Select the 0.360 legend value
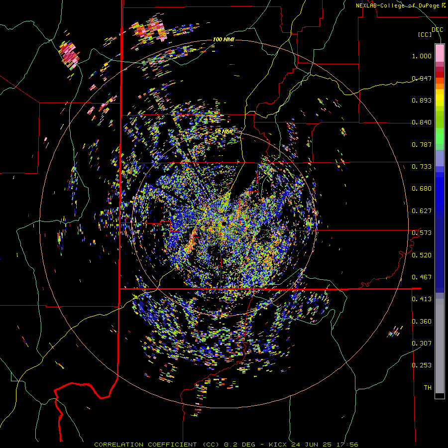 422,322
